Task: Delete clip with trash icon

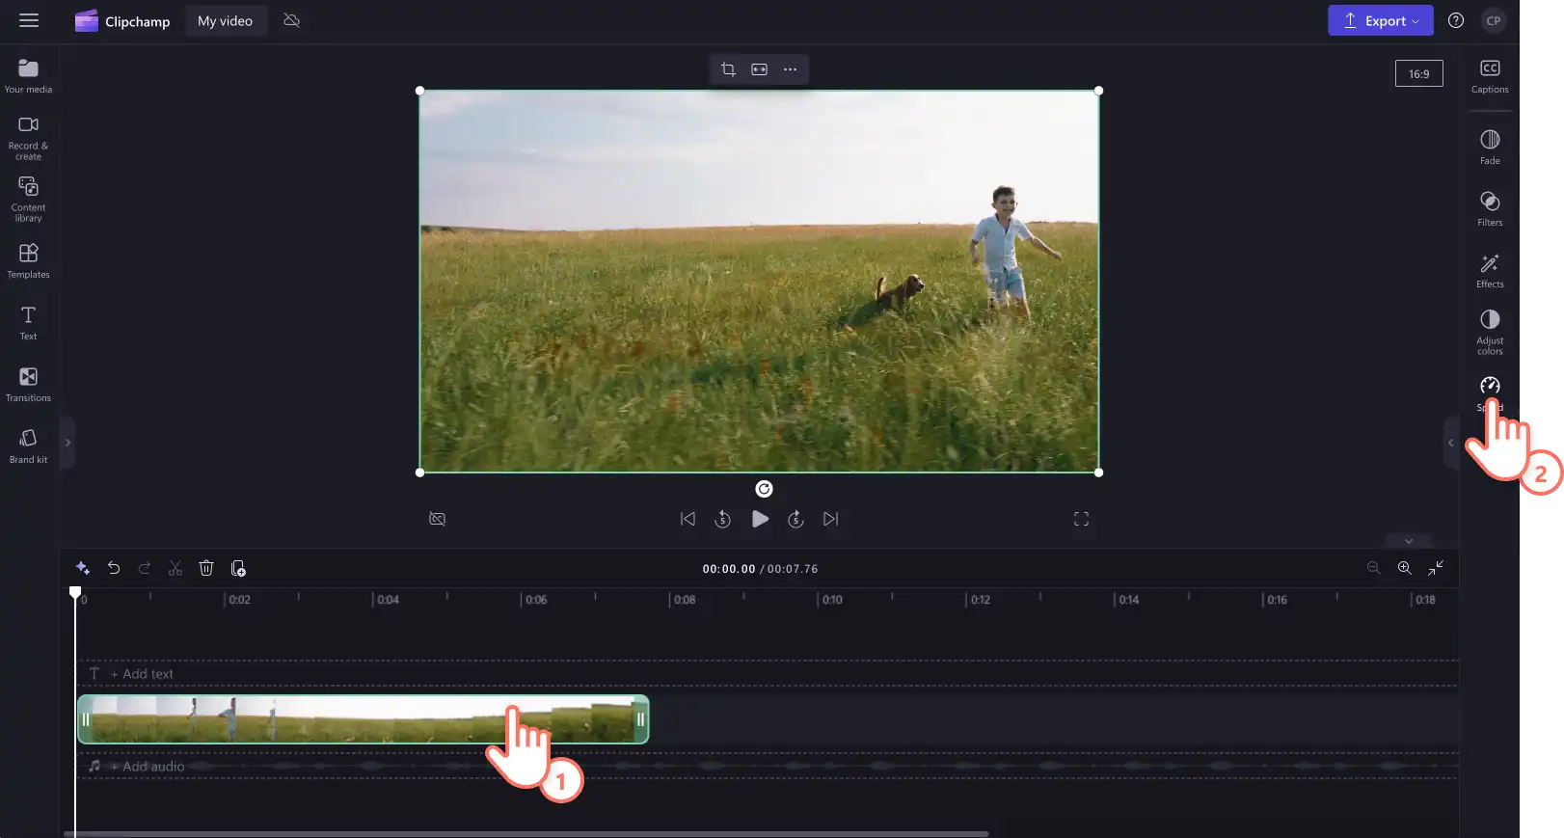Action: [x=206, y=568]
